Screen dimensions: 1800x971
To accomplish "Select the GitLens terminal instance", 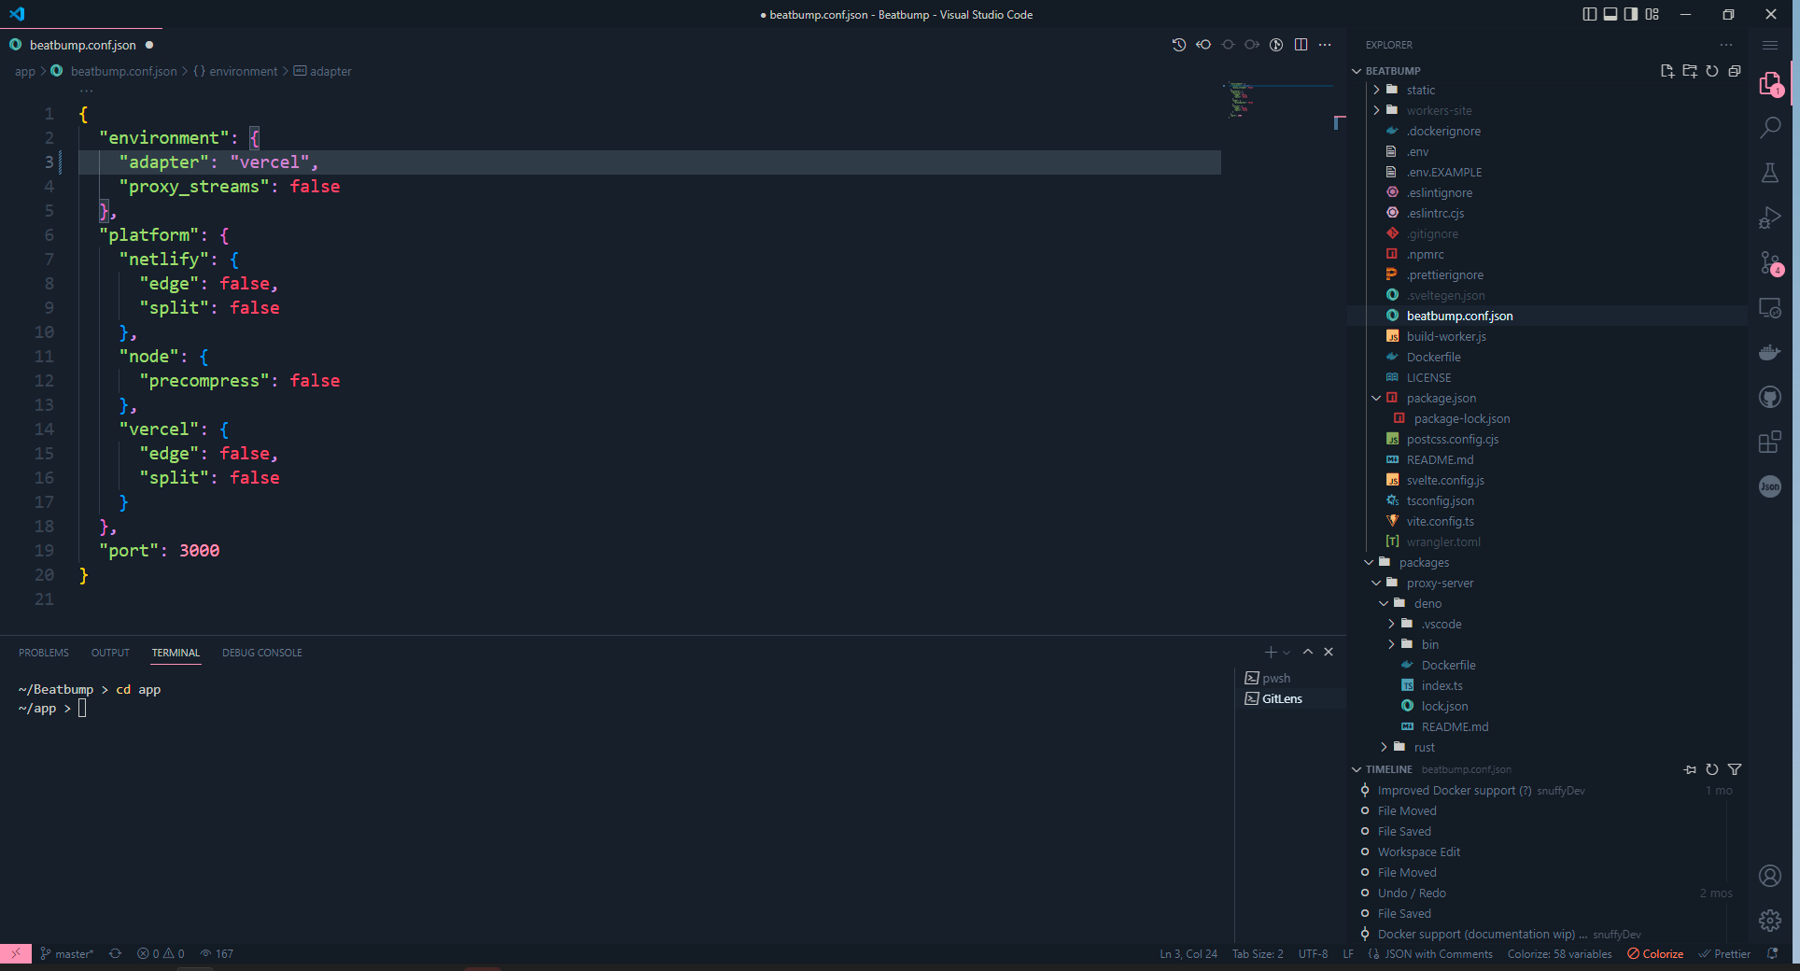I will pos(1291,698).
